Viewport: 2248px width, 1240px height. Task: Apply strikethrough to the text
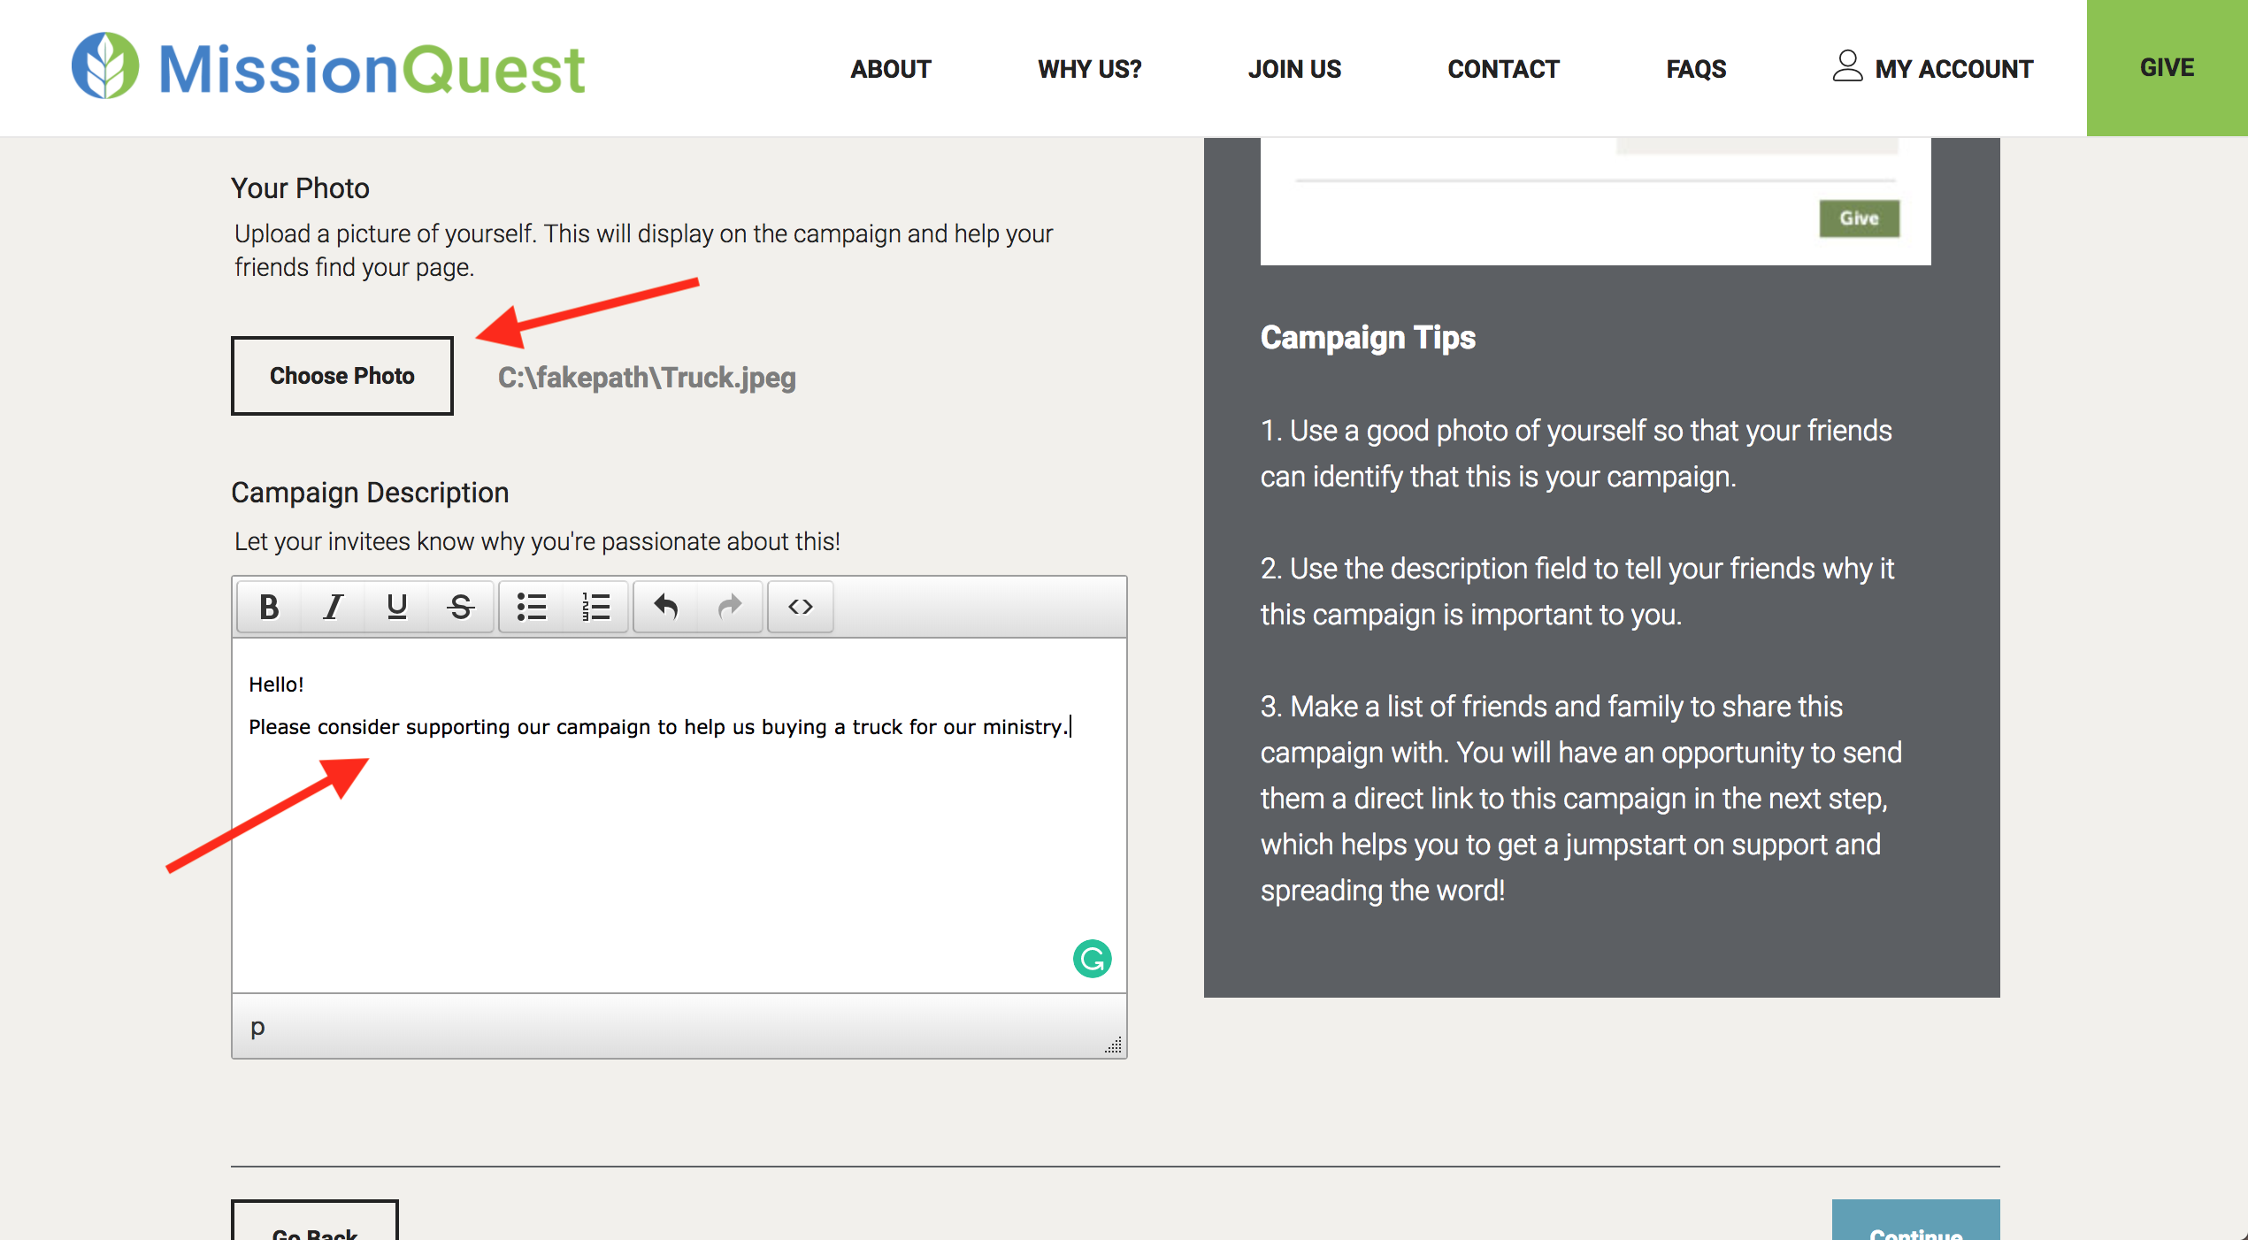pyautogui.click(x=461, y=607)
